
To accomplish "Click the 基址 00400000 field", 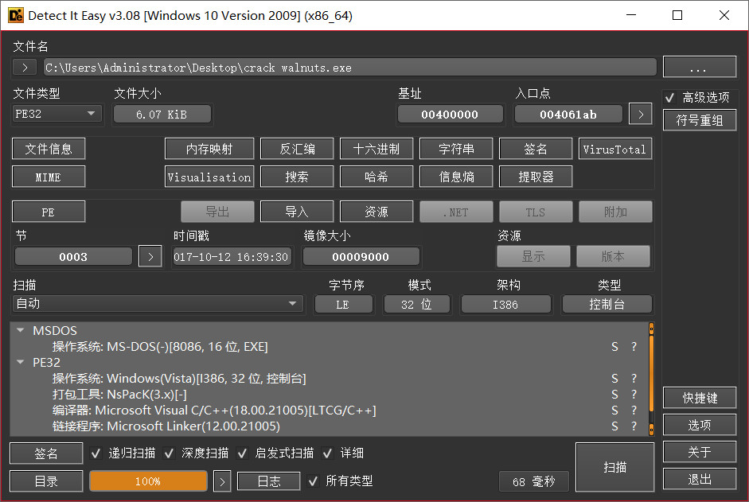I will [x=450, y=114].
